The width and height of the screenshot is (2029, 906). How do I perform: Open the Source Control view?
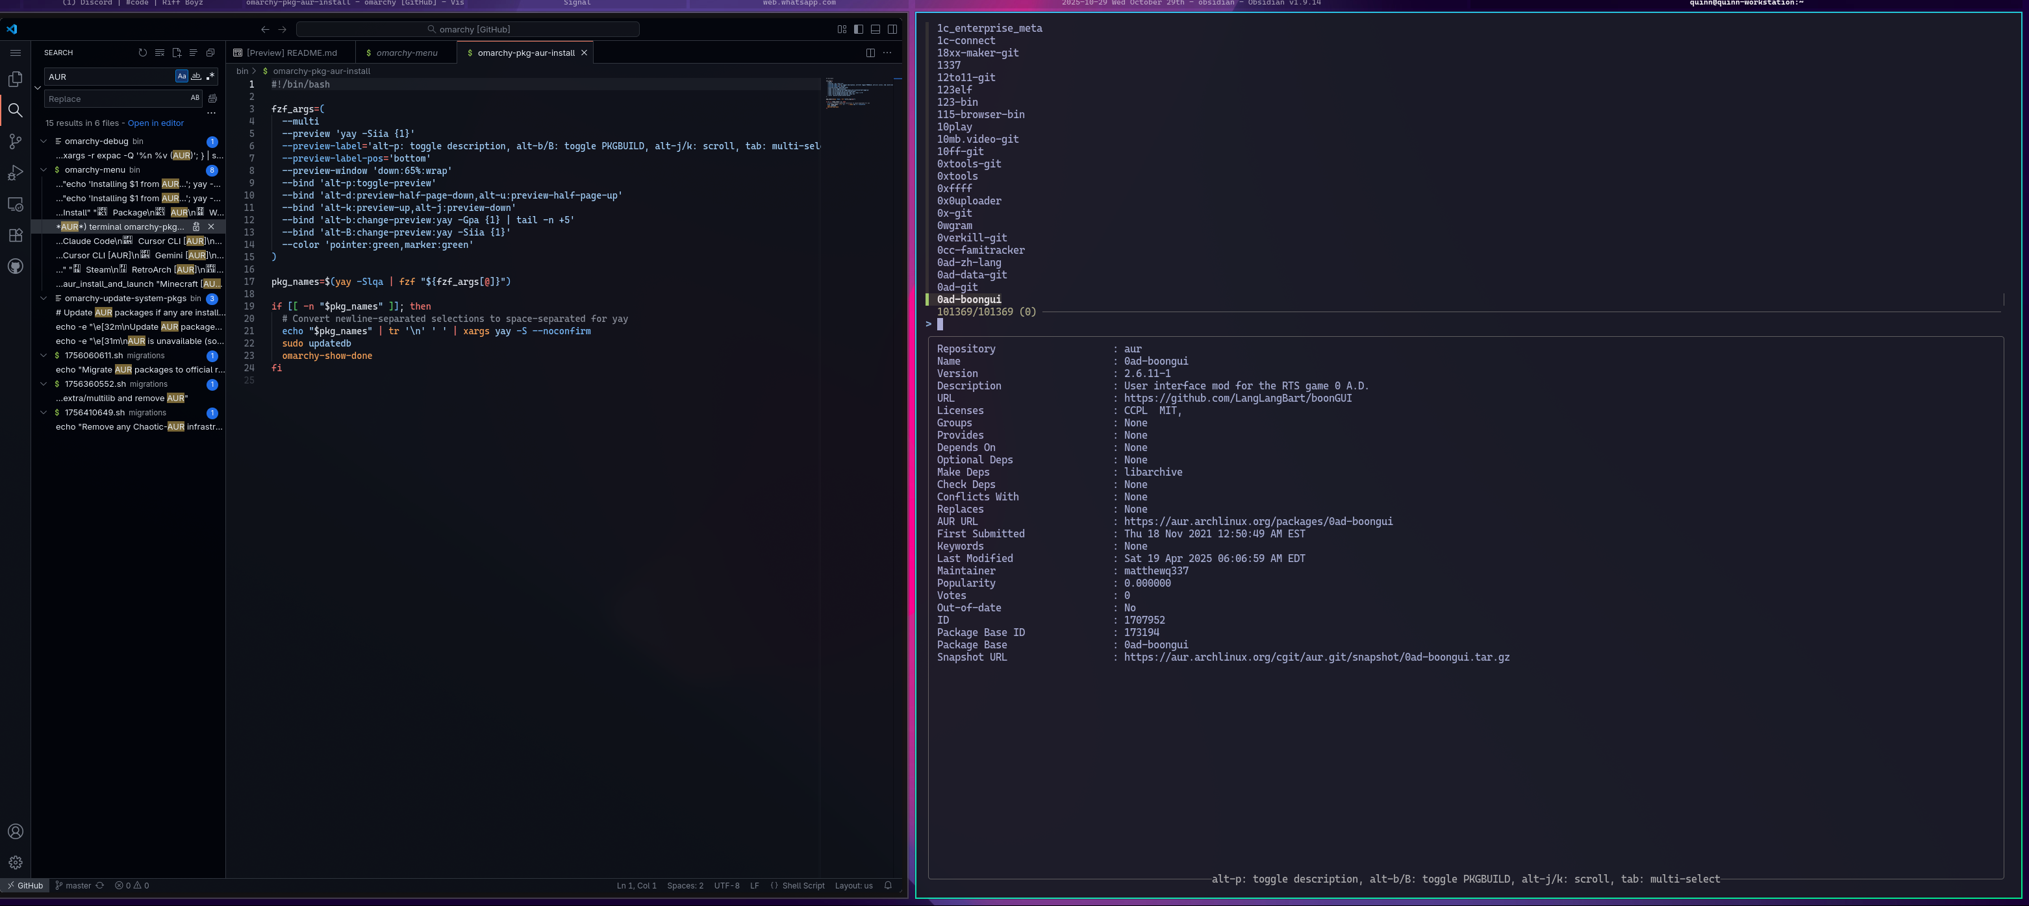15,141
